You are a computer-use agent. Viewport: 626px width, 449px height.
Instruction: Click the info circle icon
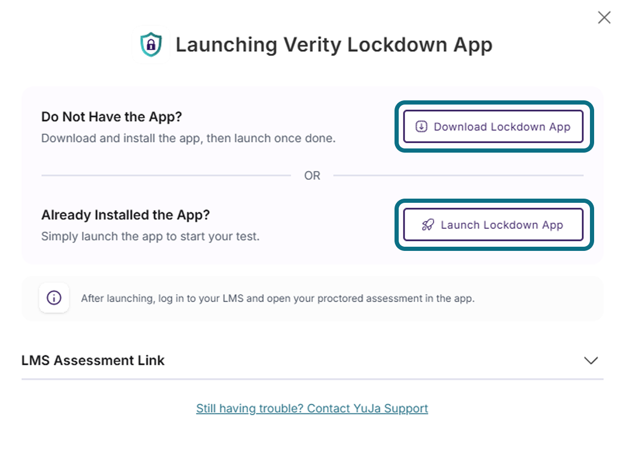tap(54, 297)
